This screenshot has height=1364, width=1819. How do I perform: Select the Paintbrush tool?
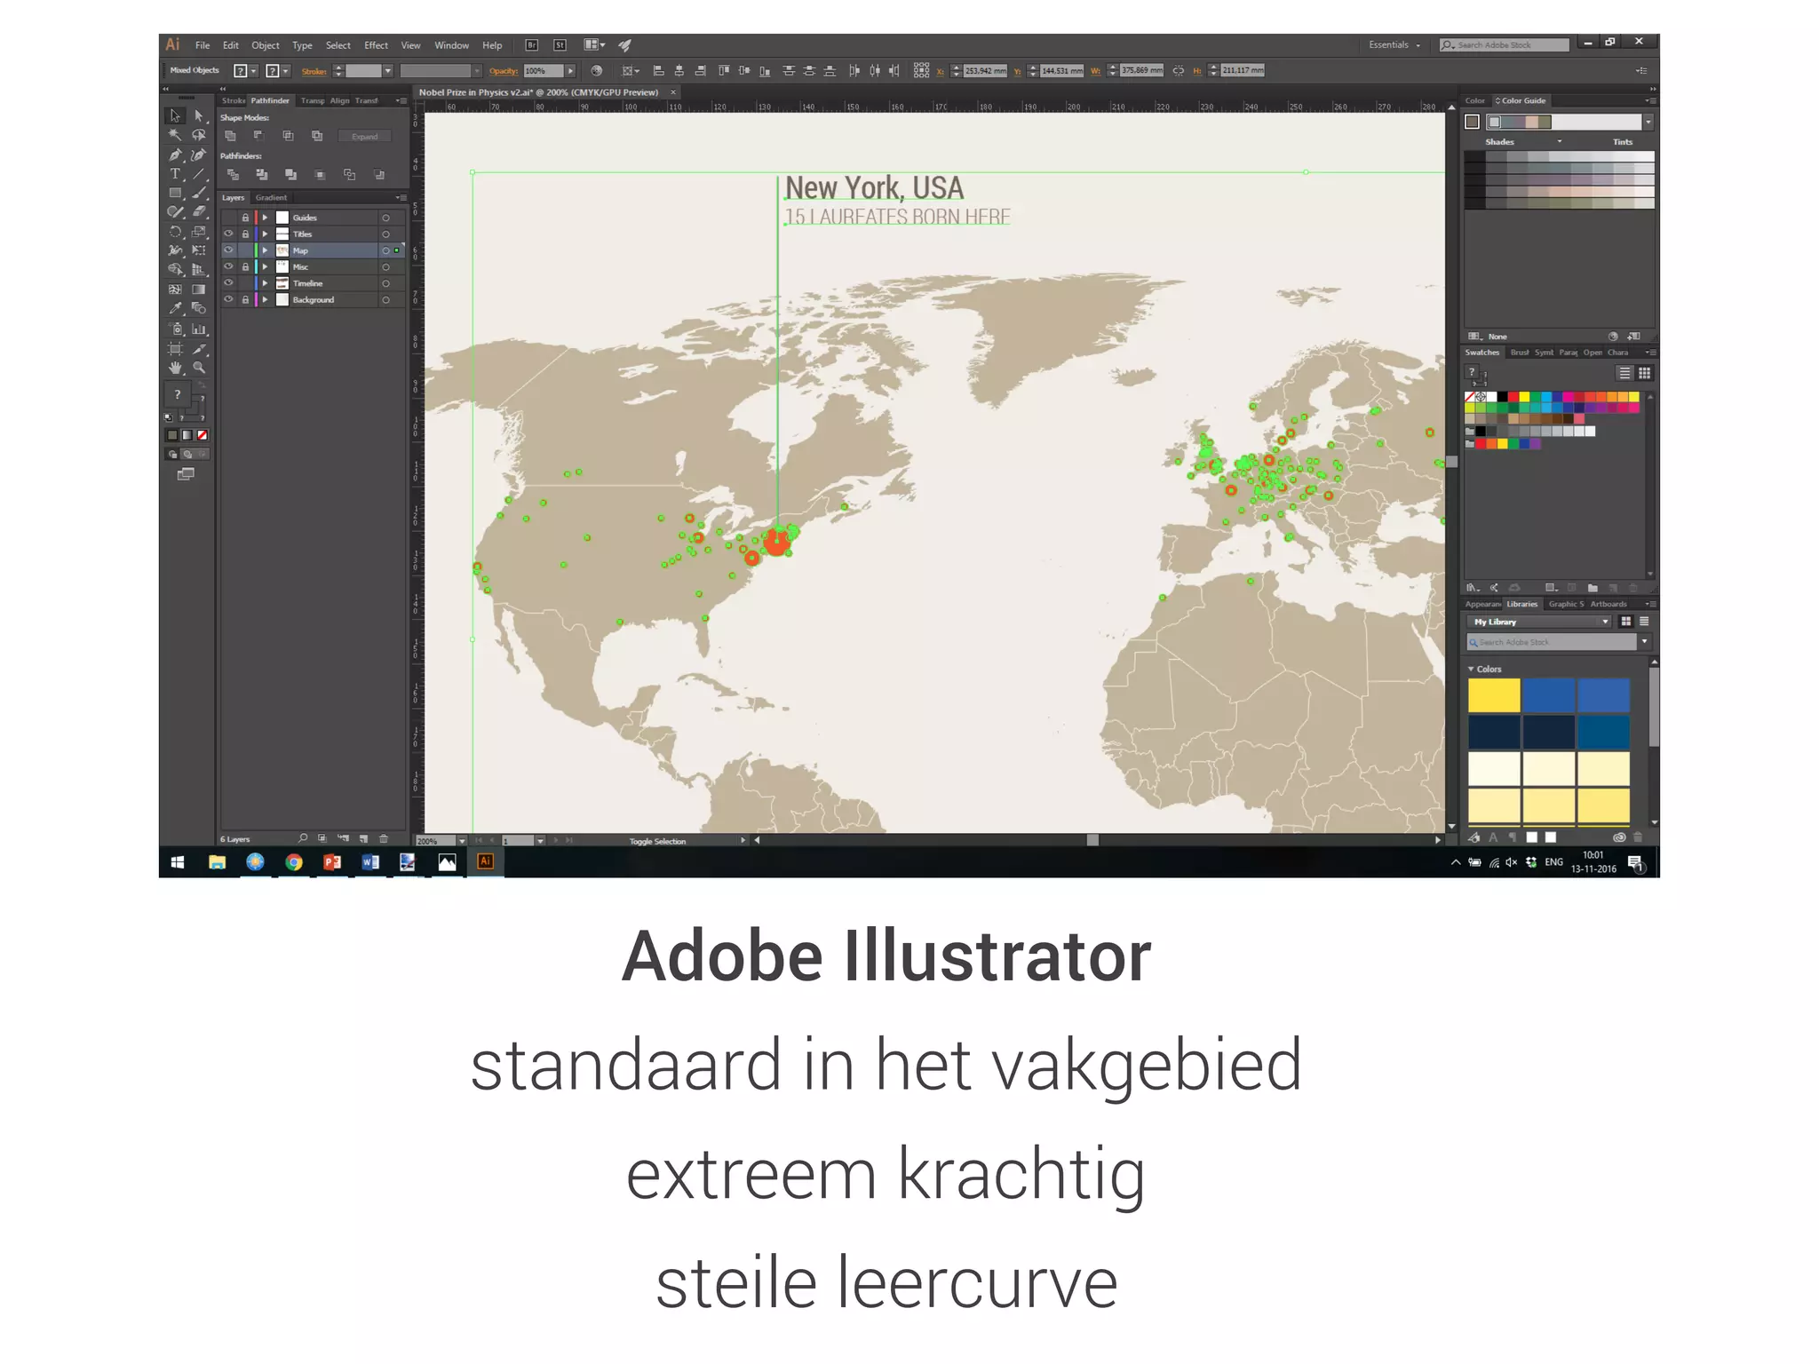click(x=199, y=193)
